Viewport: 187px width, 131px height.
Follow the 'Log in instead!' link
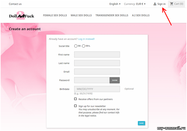coord(86,39)
